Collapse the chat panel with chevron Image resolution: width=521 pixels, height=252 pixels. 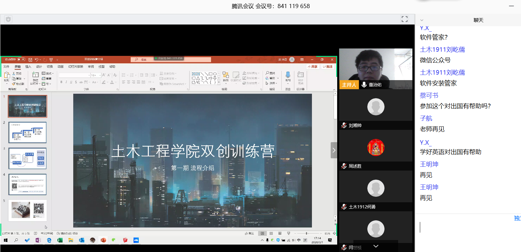click(421, 20)
